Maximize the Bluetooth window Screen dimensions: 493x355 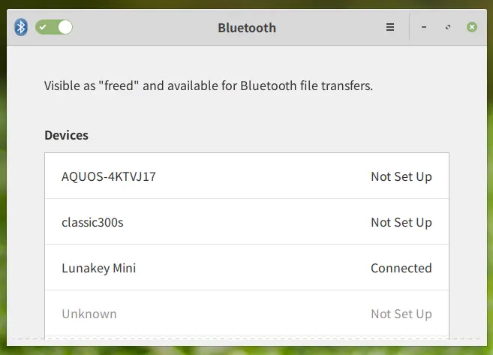click(x=448, y=27)
